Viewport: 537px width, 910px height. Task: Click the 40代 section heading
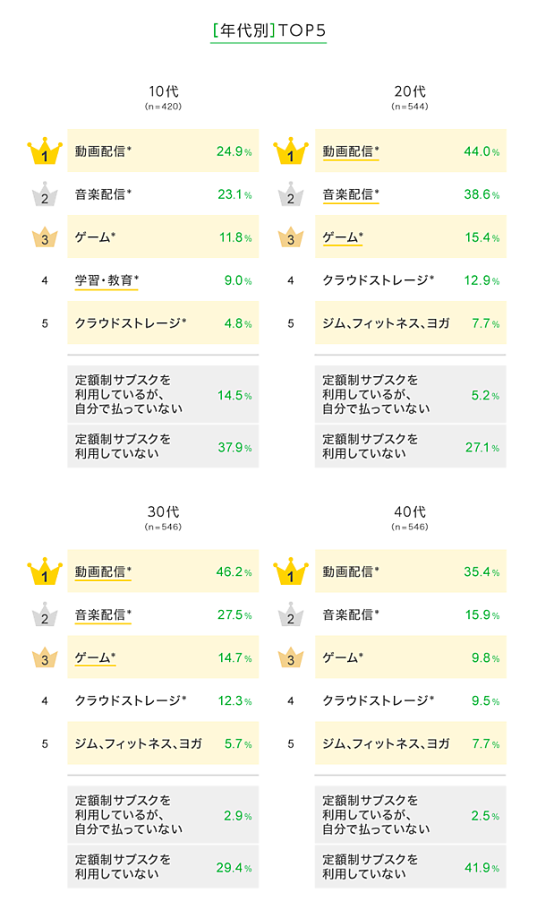(410, 511)
